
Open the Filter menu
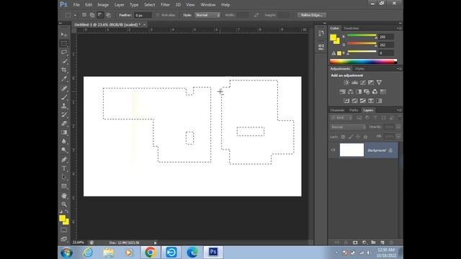(165, 5)
